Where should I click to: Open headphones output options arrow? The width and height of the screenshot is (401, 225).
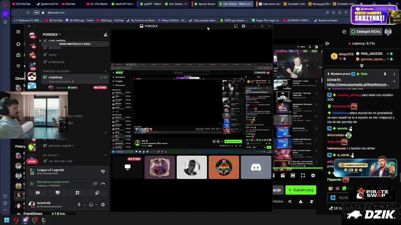click(x=96, y=205)
